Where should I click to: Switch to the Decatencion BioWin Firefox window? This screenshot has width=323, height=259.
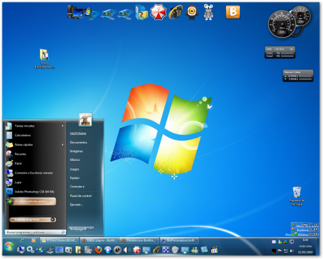[x=139, y=240]
